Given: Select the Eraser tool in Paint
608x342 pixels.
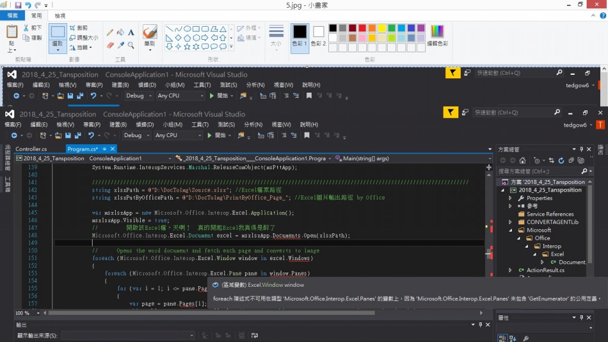Looking at the screenshot, I should tap(110, 45).
